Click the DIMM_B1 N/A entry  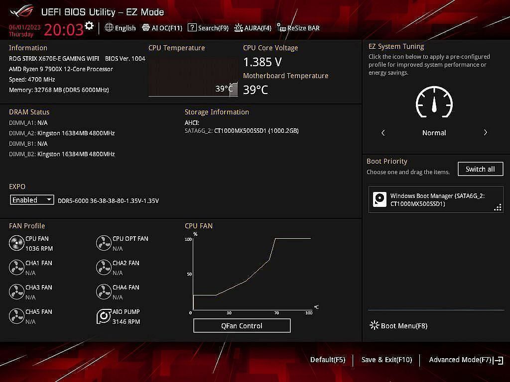tap(28, 144)
